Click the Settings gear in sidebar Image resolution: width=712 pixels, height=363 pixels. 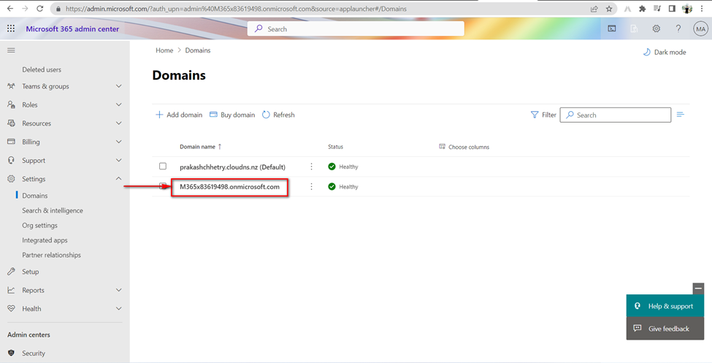(x=12, y=179)
